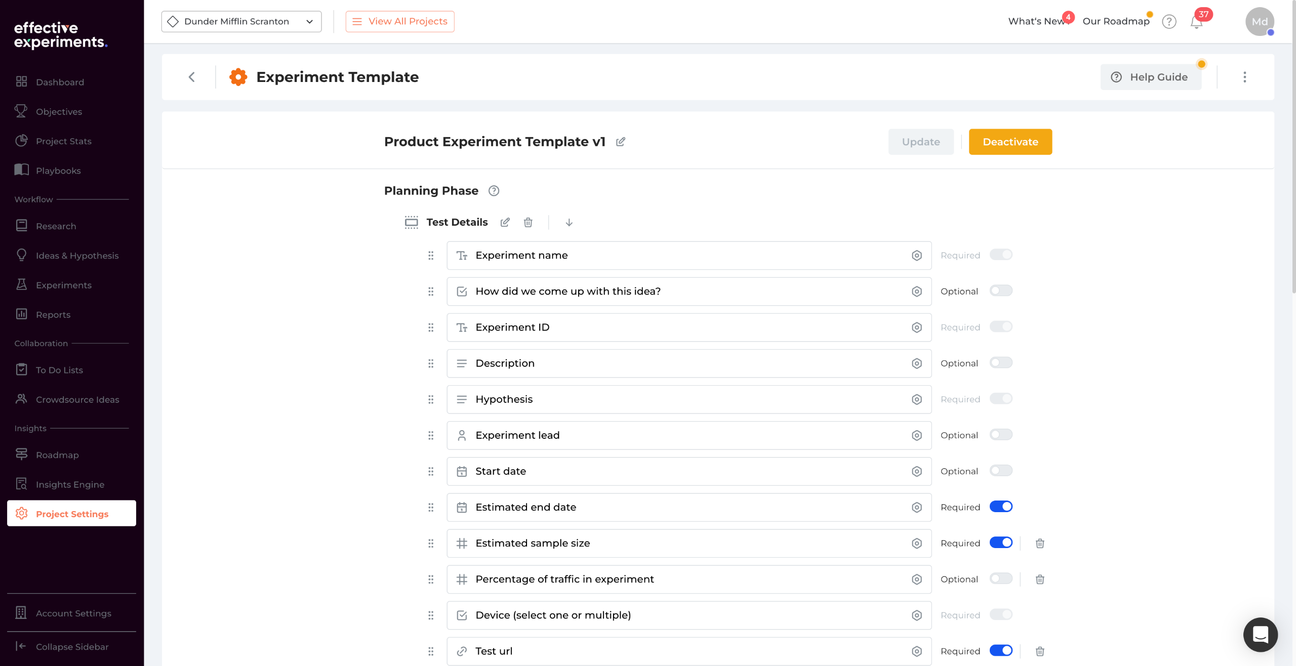Toggle off Required for Estimated end date

(1001, 507)
